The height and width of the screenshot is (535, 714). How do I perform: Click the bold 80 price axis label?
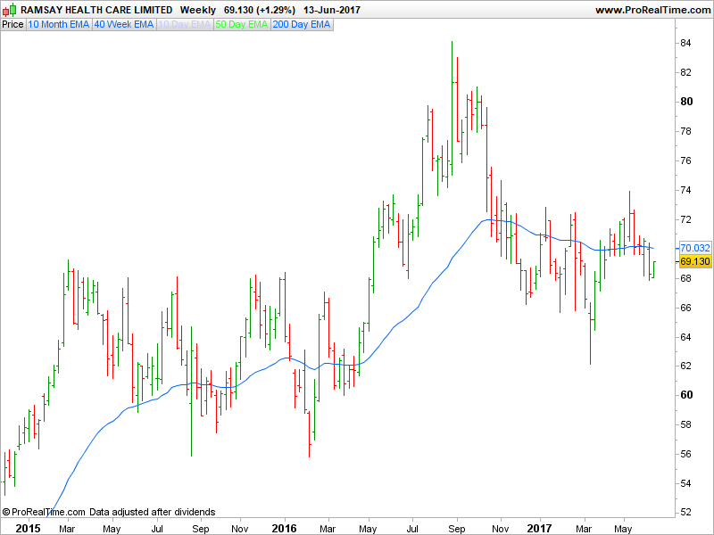(686, 102)
